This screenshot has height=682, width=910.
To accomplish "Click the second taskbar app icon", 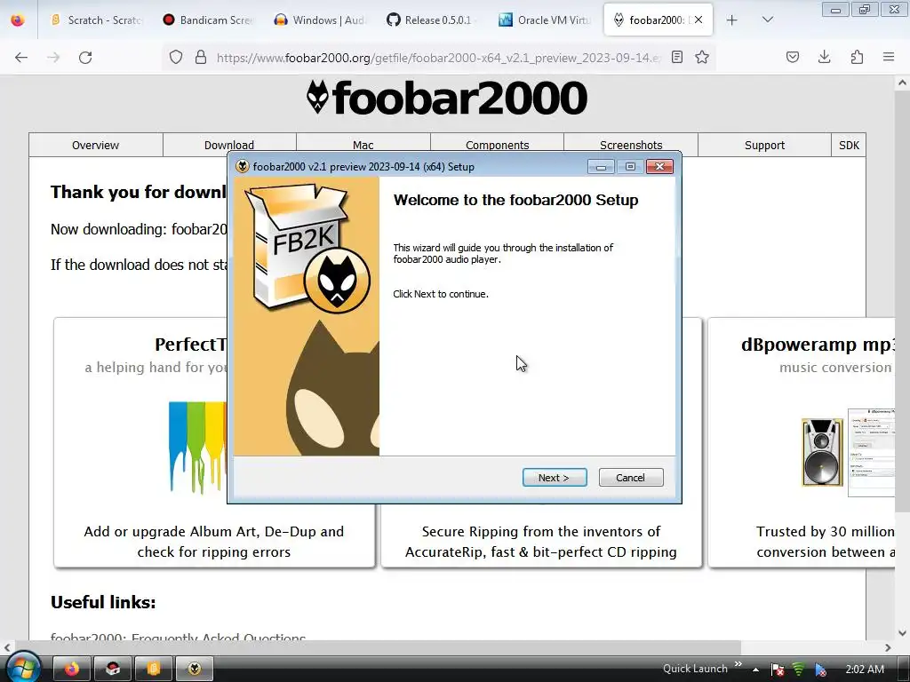I will point(113,670).
